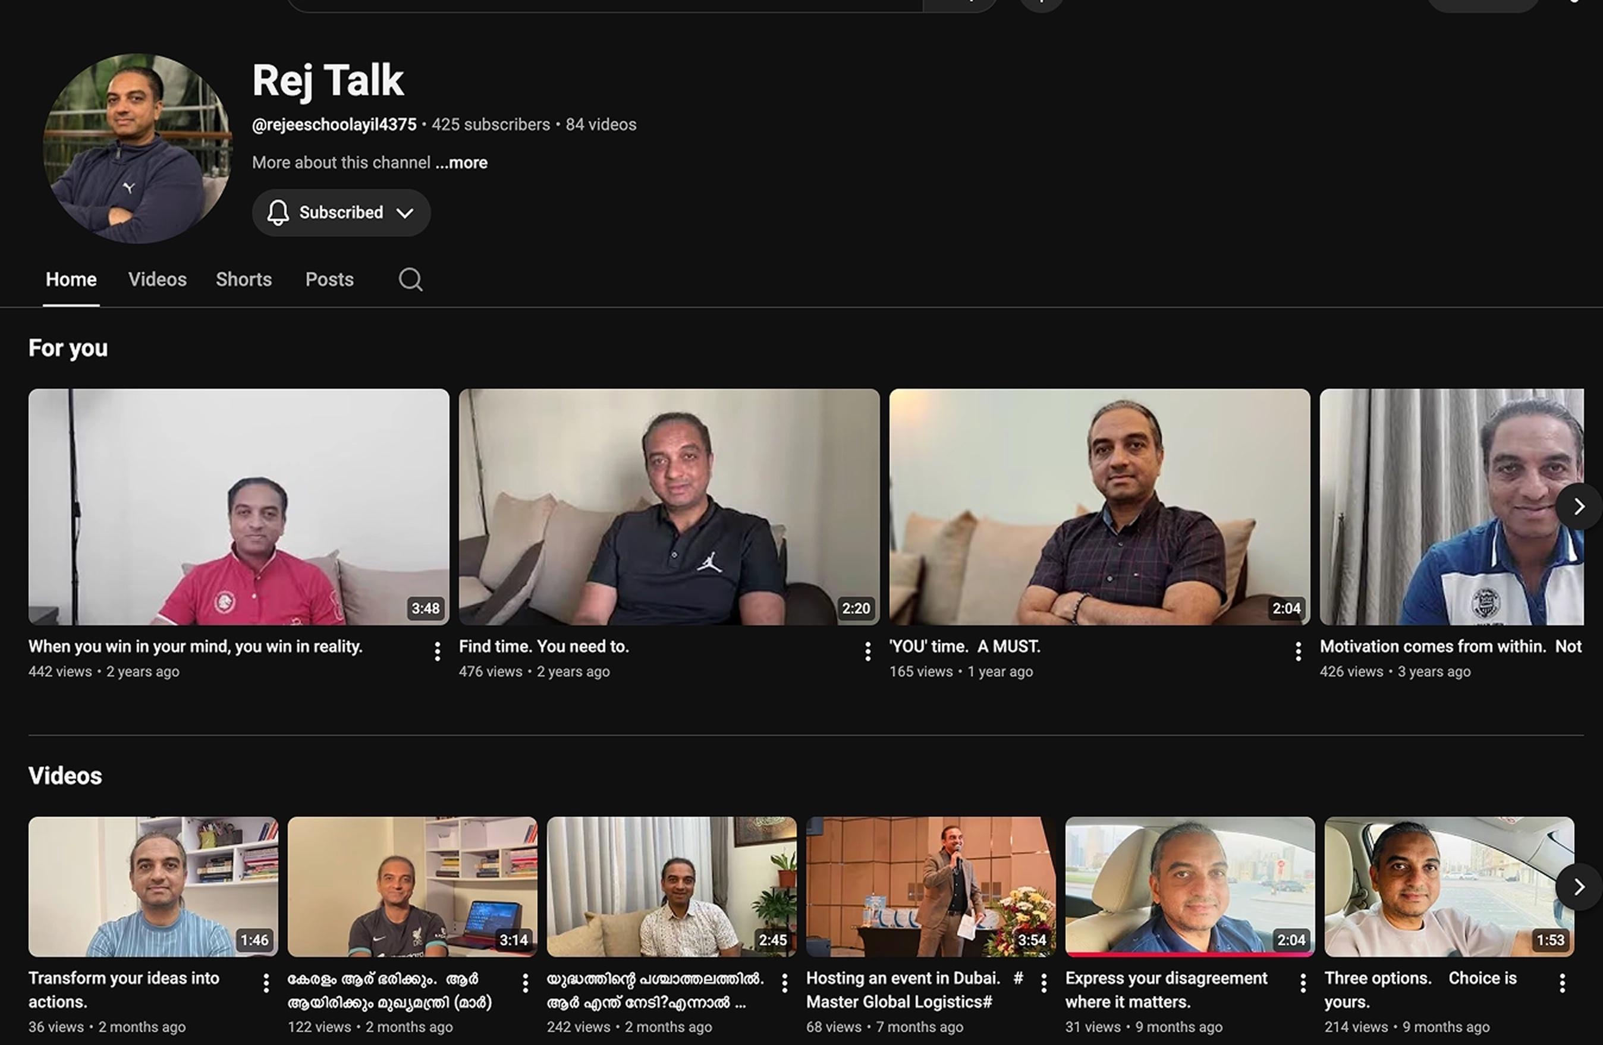The image size is (1603, 1045).
Task: Switch to the Videos tab
Action: pyautogui.click(x=157, y=279)
